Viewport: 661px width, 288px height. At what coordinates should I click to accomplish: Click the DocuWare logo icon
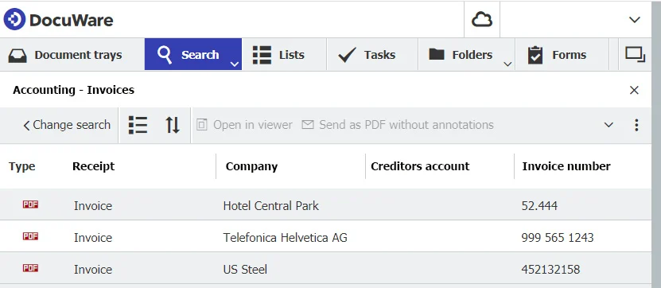pos(15,19)
